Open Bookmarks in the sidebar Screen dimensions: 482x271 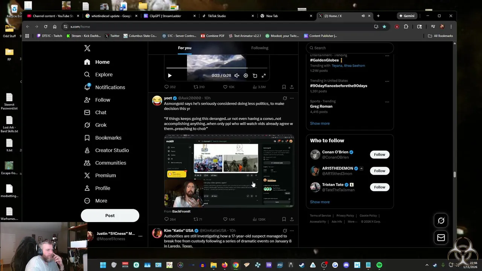(x=103, y=138)
